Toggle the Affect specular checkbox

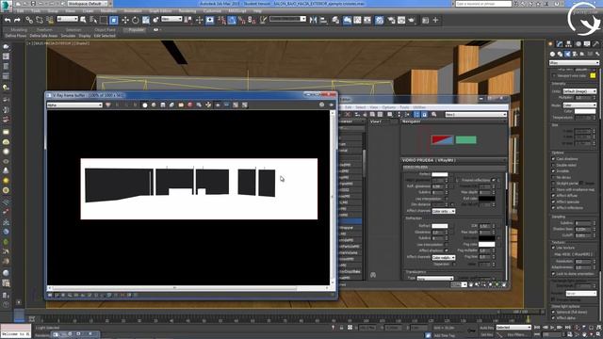click(554, 202)
